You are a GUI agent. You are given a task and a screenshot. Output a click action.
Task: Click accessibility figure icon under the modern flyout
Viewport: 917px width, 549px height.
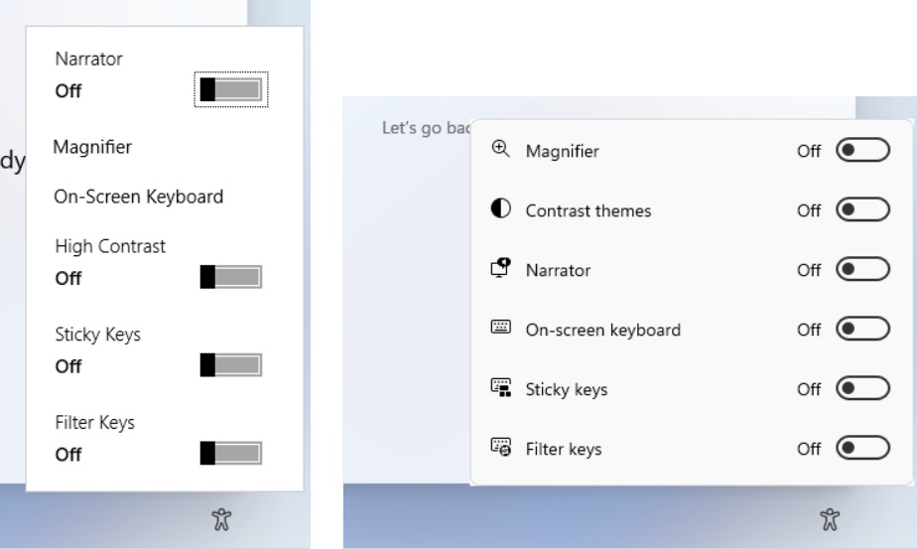[x=830, y=517]
